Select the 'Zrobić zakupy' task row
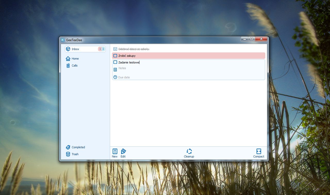 pyautogui.click(x=188, y=55)
